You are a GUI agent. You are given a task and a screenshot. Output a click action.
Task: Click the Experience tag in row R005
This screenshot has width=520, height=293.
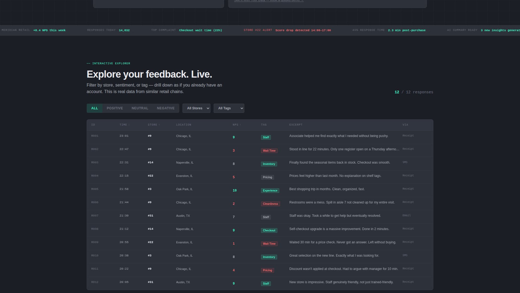tap(270, 191)
